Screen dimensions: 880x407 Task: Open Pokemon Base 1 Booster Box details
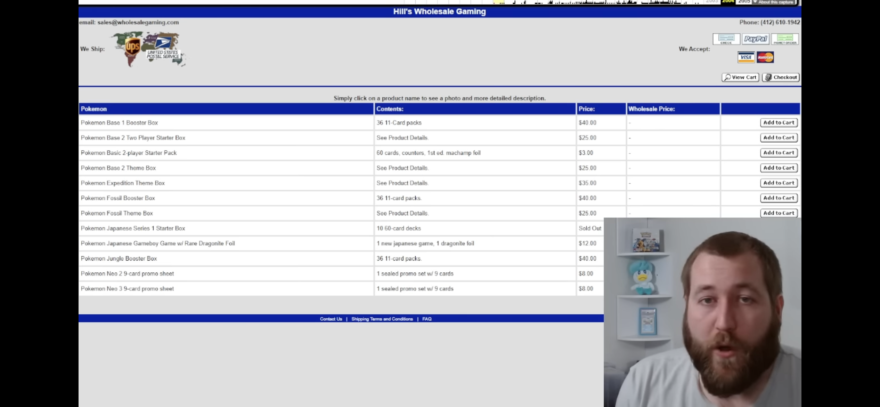coord(119,123)
